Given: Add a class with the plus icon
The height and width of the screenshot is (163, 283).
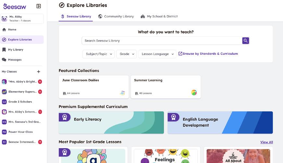Looking at the screenshot, I should (x=38, y=72).
